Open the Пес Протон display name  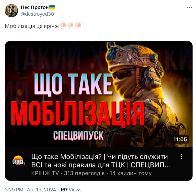pos(35,7)
